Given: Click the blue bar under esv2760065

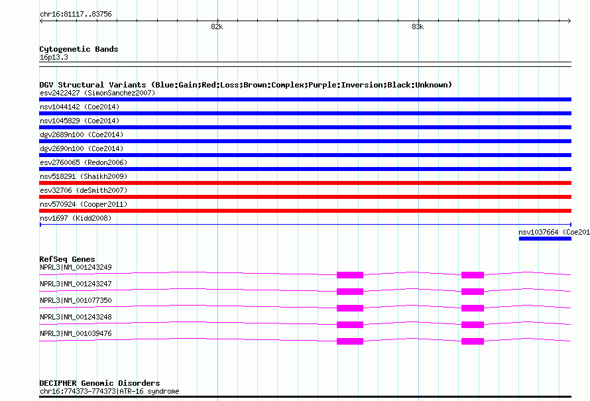Looking at the screenshot, I should pos(305,169).
